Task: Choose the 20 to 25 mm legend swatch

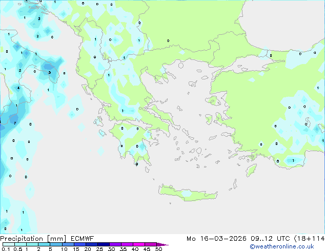Action: click(91, 244)
